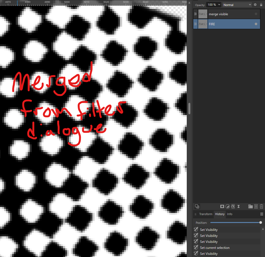
Task: Open Live Filters with the hourglass icon
Action: [x=239, y=206]
